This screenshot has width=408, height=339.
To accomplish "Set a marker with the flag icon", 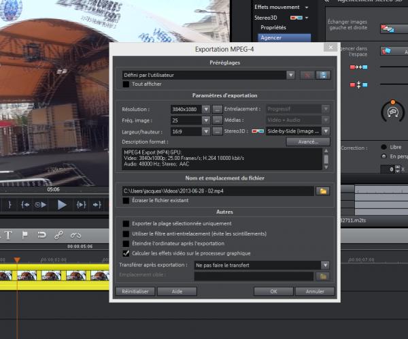I will click(x=25, y=235).
